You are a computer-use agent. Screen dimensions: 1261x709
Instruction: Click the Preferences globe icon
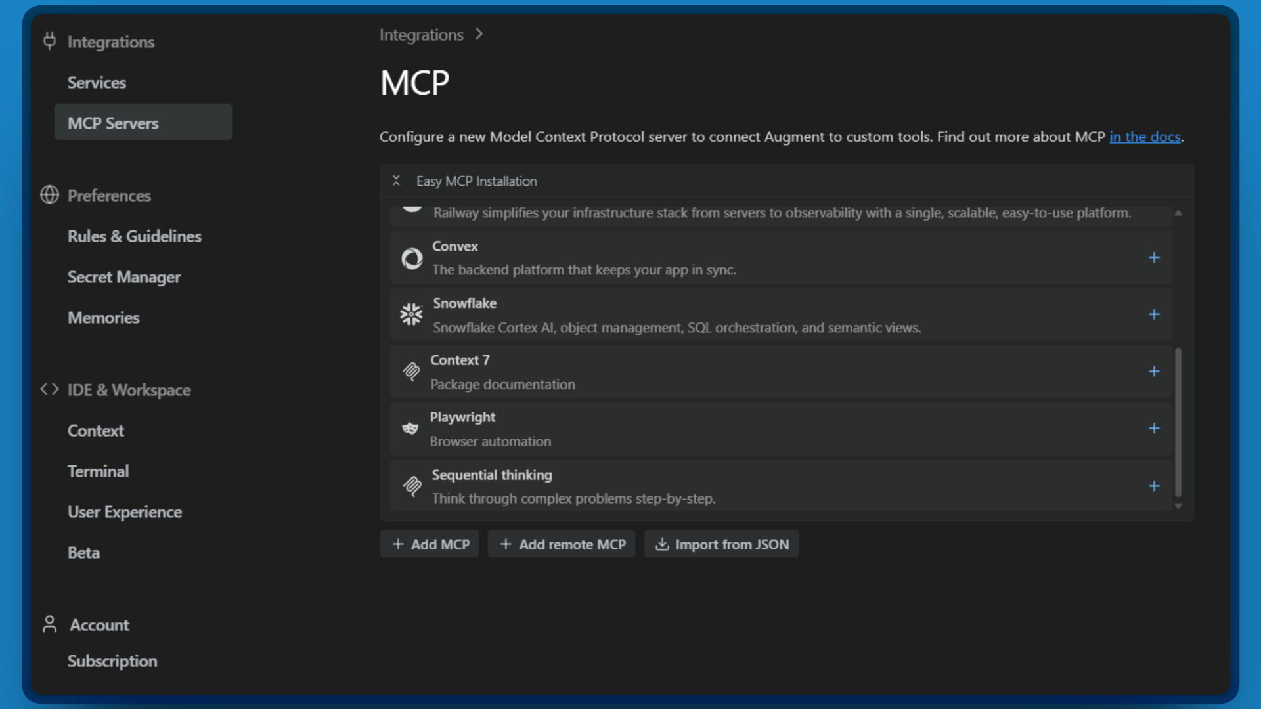(x=49, y=195)
